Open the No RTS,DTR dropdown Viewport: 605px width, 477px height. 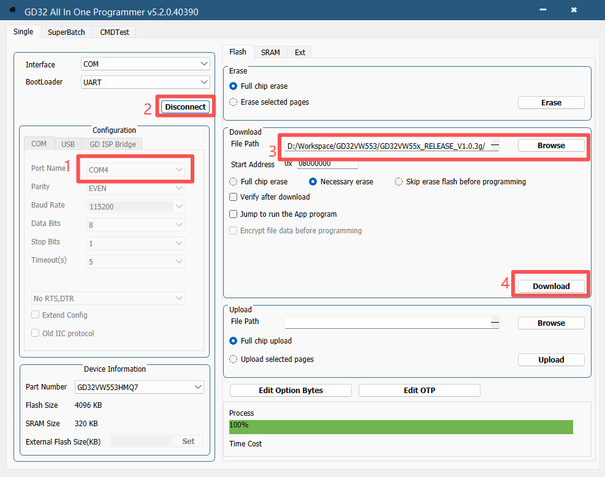[x=108, y=298]
